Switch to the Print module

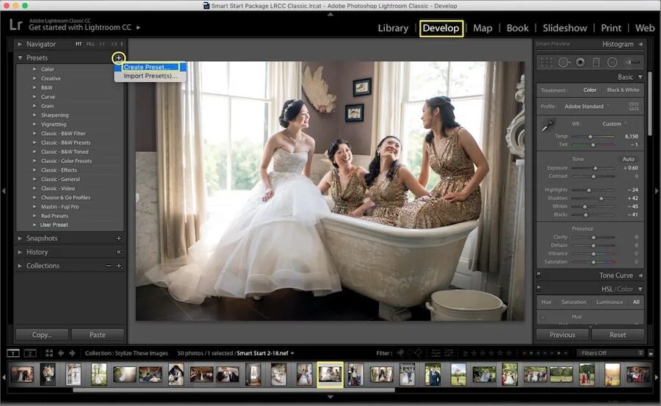click(x=611, y=28)
